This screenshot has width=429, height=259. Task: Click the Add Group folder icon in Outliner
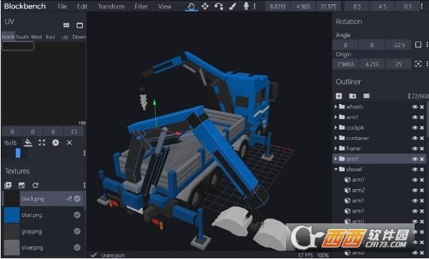(352, 96)
